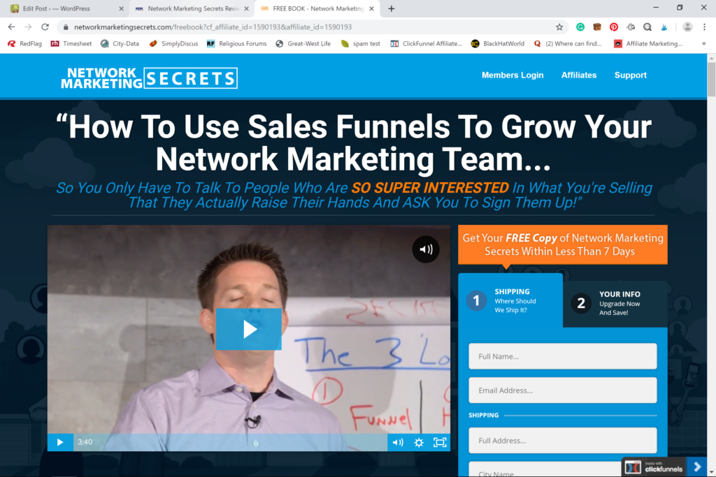
Task: Open a new browser tab
Action: click(392, 8)
